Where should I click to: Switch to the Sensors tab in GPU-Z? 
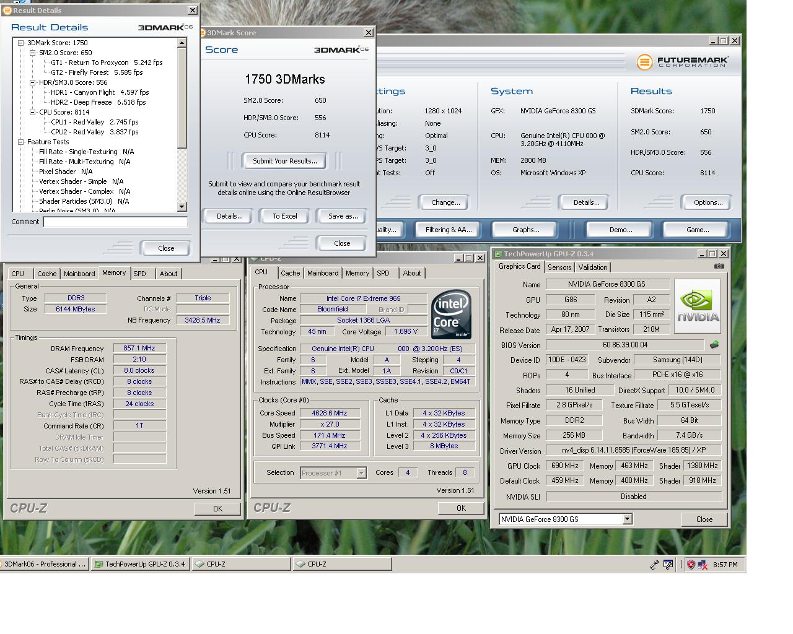559,267
